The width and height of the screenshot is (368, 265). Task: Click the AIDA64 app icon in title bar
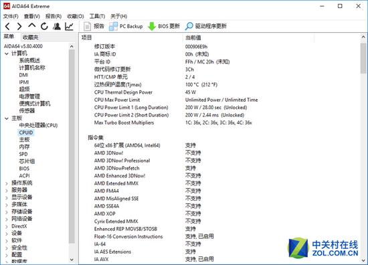[7, 6]
